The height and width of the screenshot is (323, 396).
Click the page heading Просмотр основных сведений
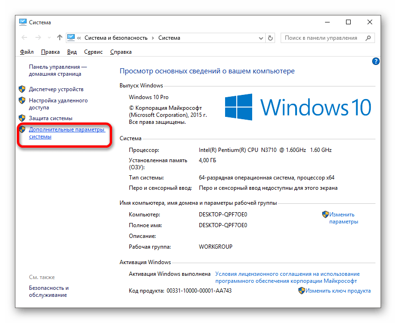(207, 71)
